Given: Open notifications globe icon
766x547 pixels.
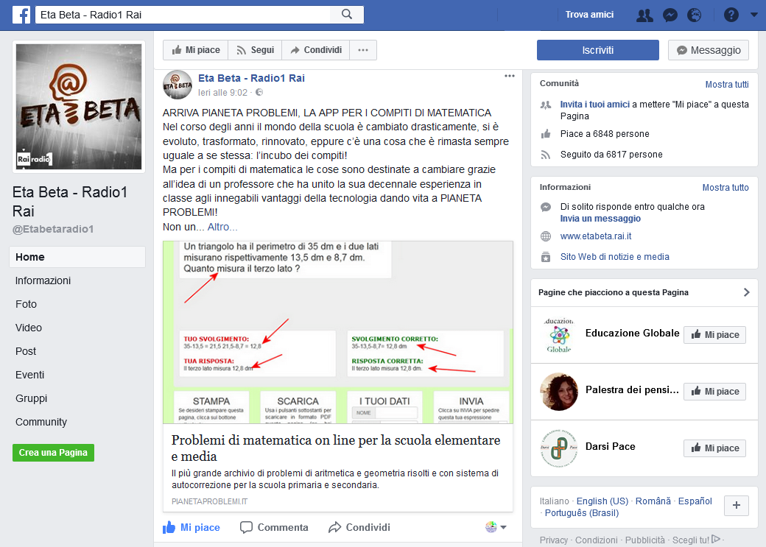Looking at the screenshot, I should click(x=694, y=15).
